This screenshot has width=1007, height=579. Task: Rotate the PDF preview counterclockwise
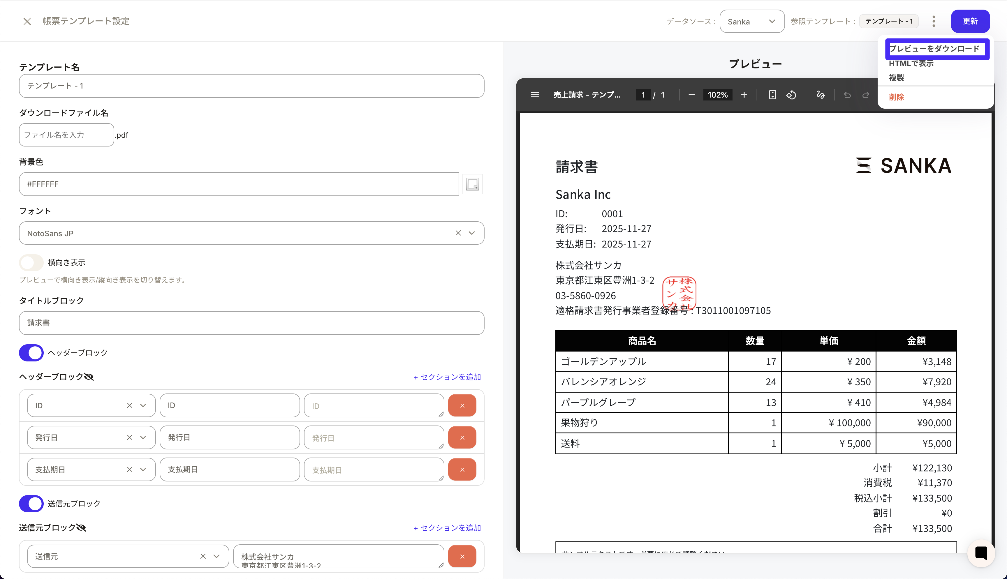tap(791, 95)
